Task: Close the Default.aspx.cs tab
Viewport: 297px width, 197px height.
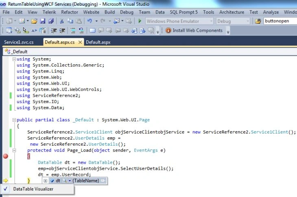Action: pos(80,42)
